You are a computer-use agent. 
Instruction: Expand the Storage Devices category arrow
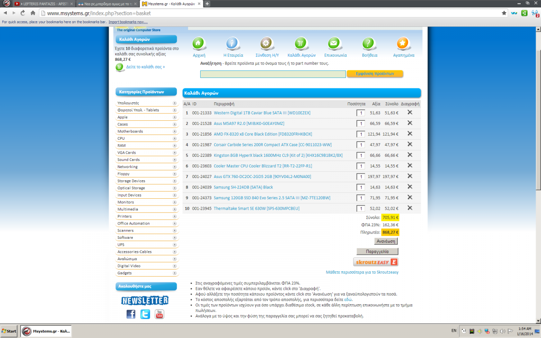(x=174, y=181)
